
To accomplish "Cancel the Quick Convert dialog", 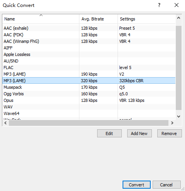I will pyautogui.click(x=166, y=185).
